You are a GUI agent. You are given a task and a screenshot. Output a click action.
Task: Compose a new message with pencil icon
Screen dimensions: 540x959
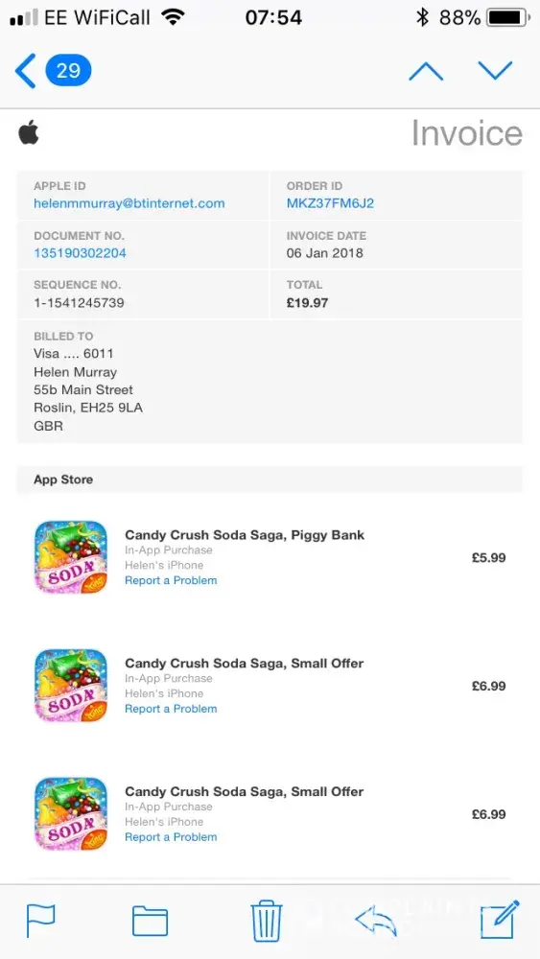click(x=500, y=920)
